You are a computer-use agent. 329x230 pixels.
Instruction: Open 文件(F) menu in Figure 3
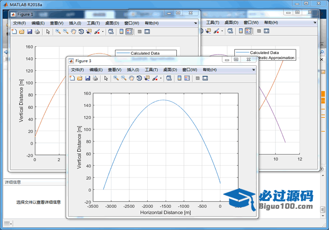77,69
